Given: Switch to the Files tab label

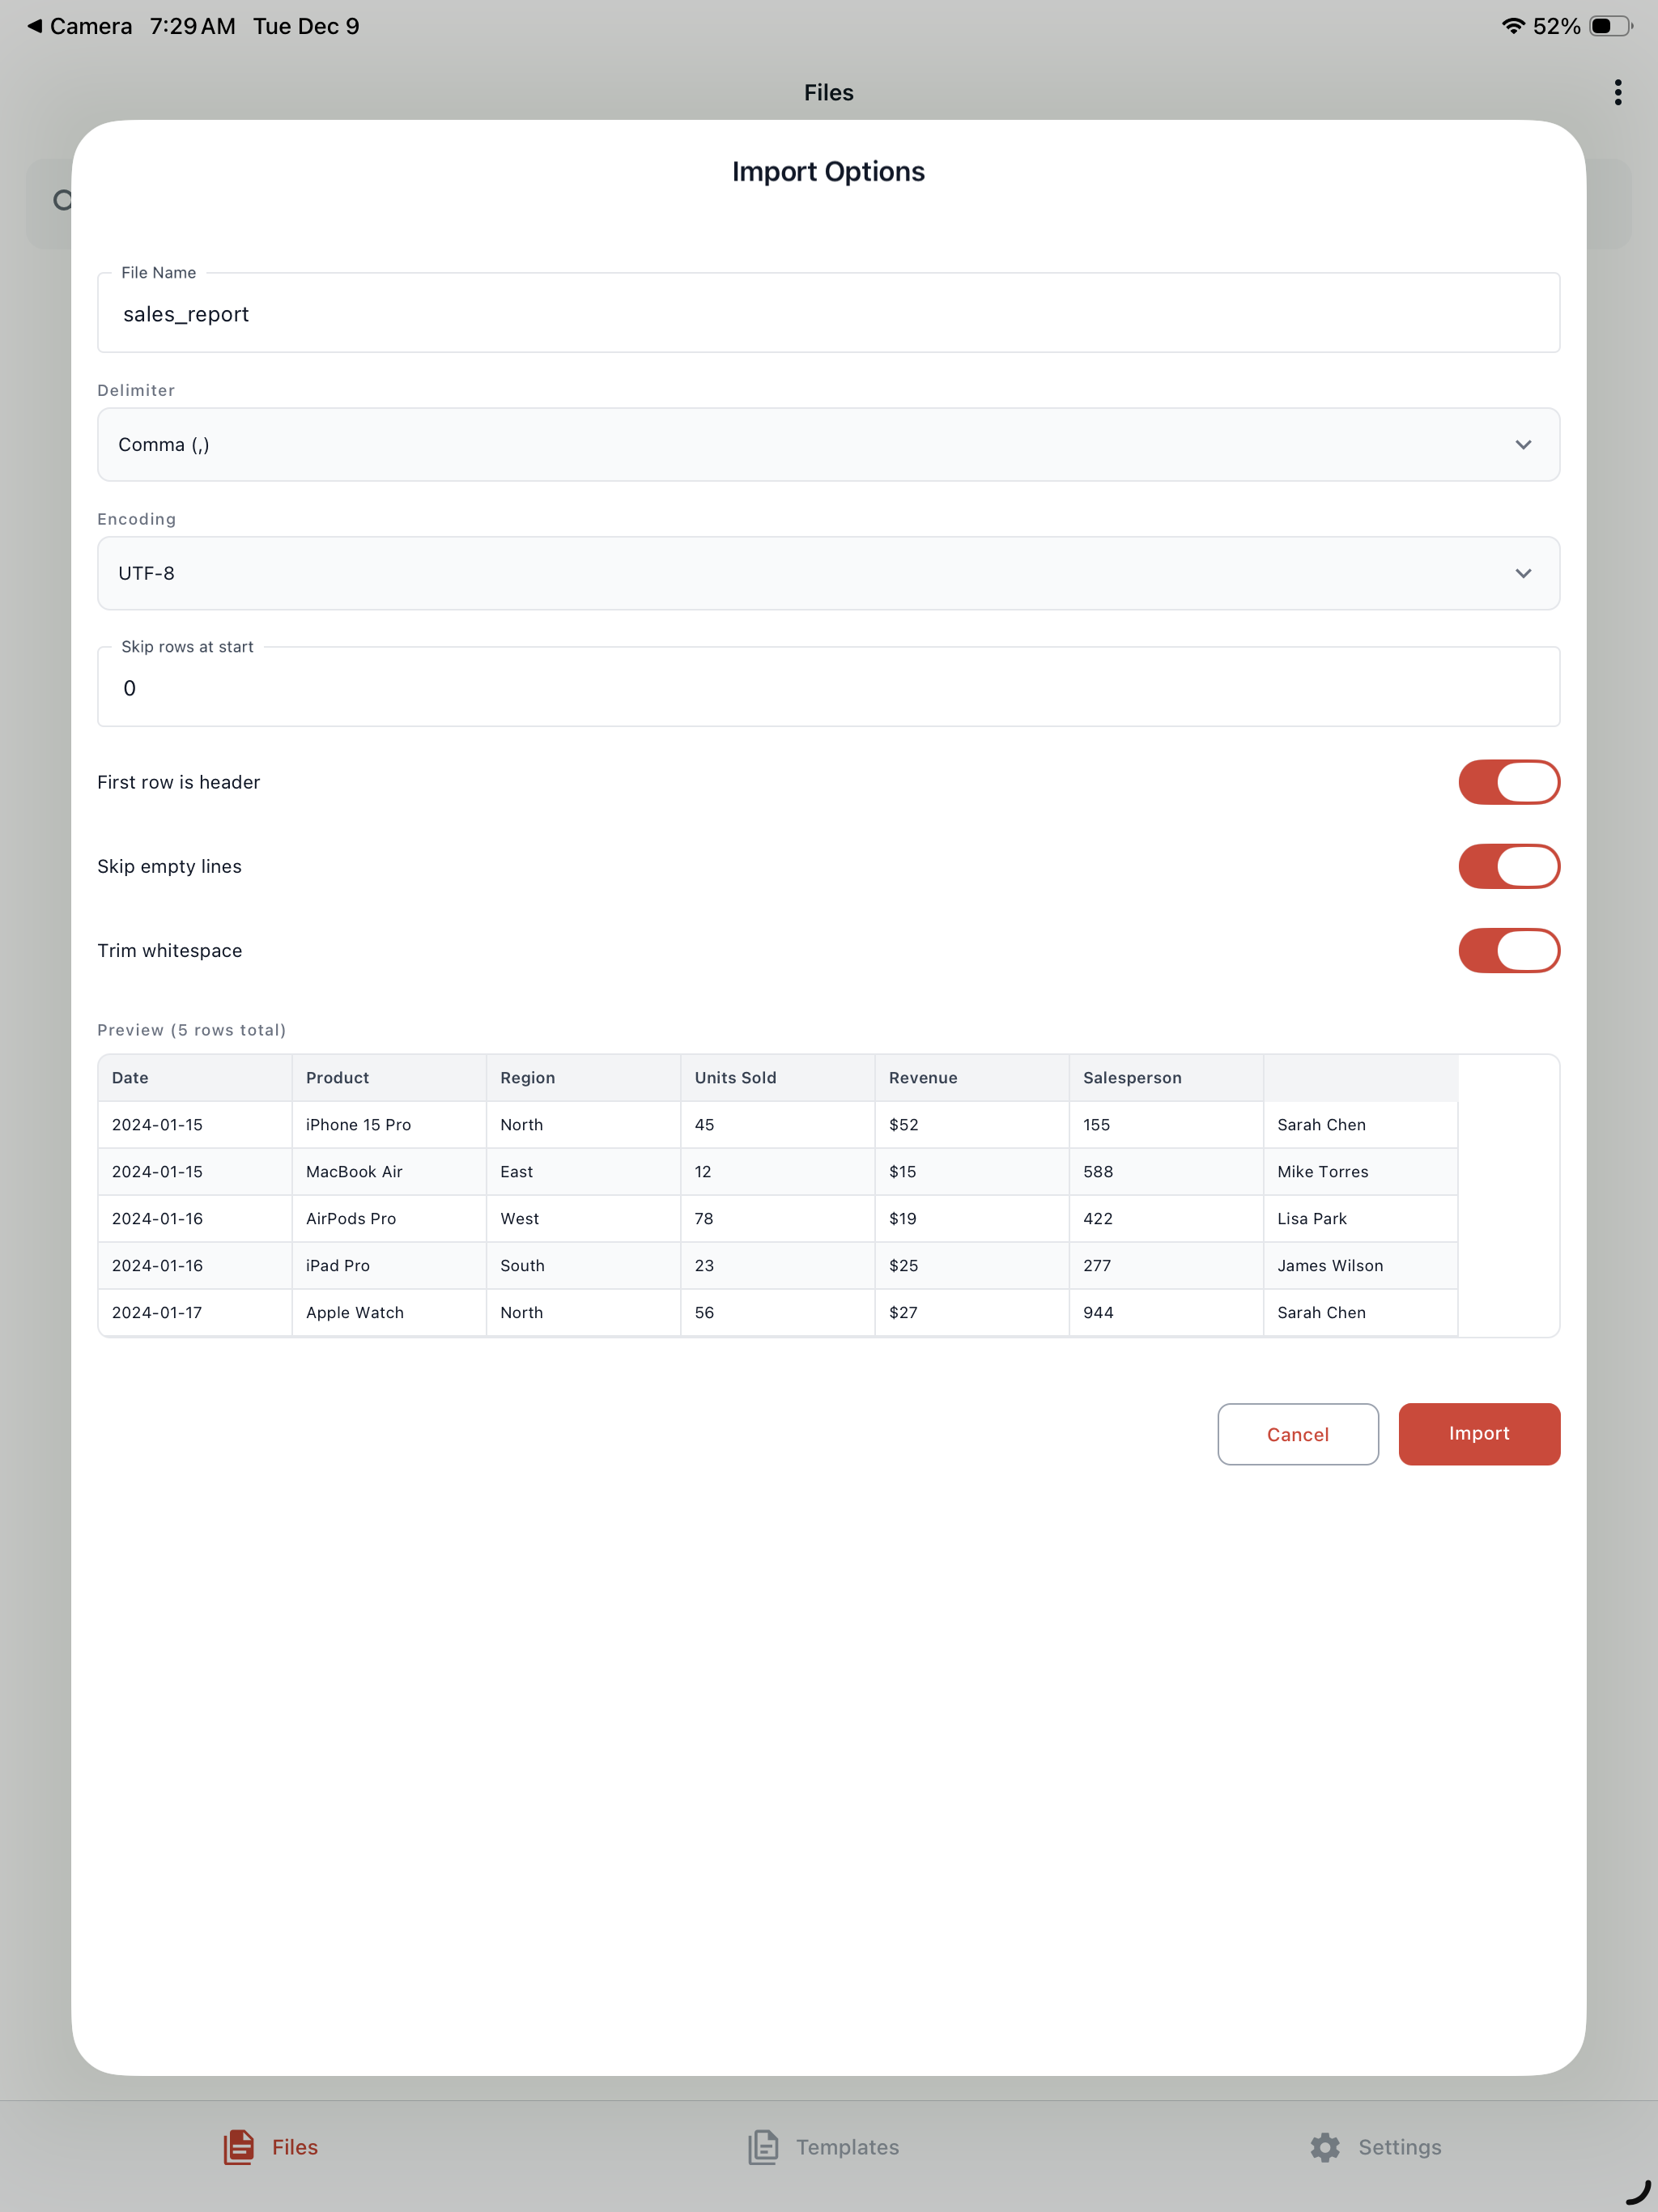Looking at the screenshot, I should pos(295,2147).
